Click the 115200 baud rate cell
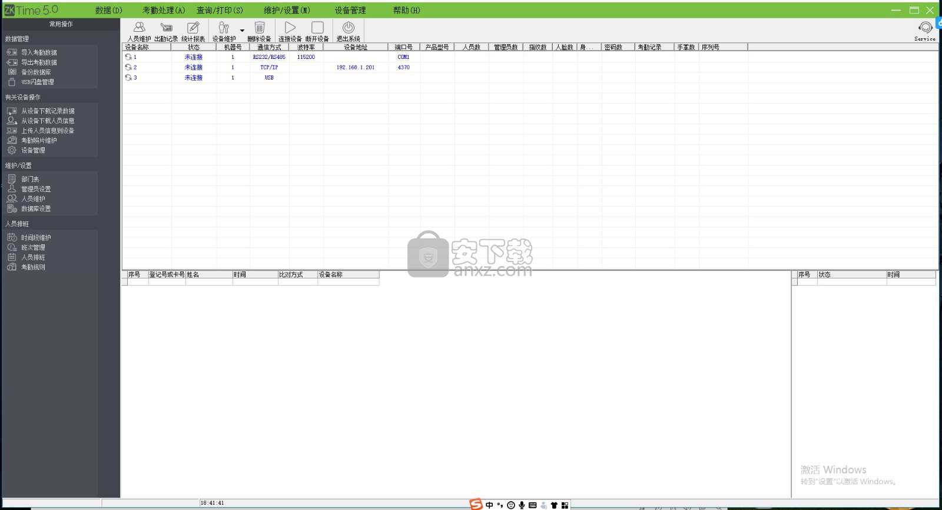Viewport: 942px width, 510px height. point(306,57)
